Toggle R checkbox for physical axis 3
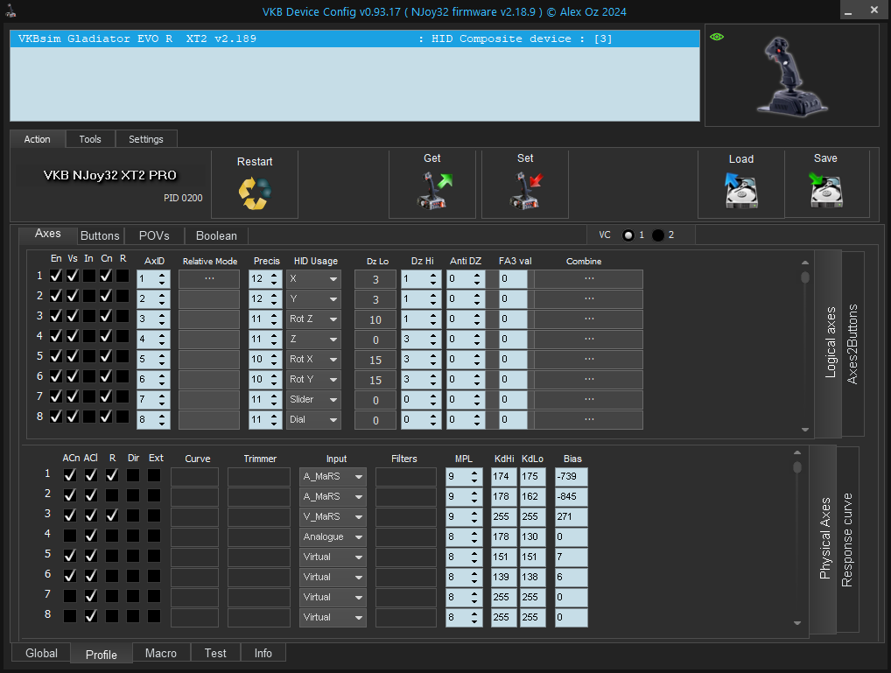891x673 pixels. coord(112,515)
